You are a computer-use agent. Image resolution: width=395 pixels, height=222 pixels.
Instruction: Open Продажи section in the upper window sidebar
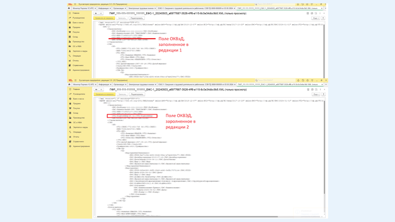[x=76, y=27]
